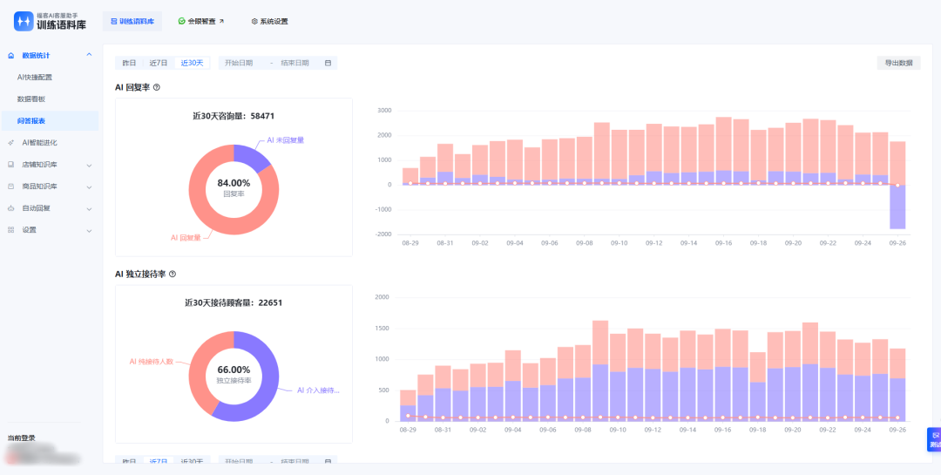
Task: Click the 设置 grid icon in sidebar
Action: click(x=10, y=230)
